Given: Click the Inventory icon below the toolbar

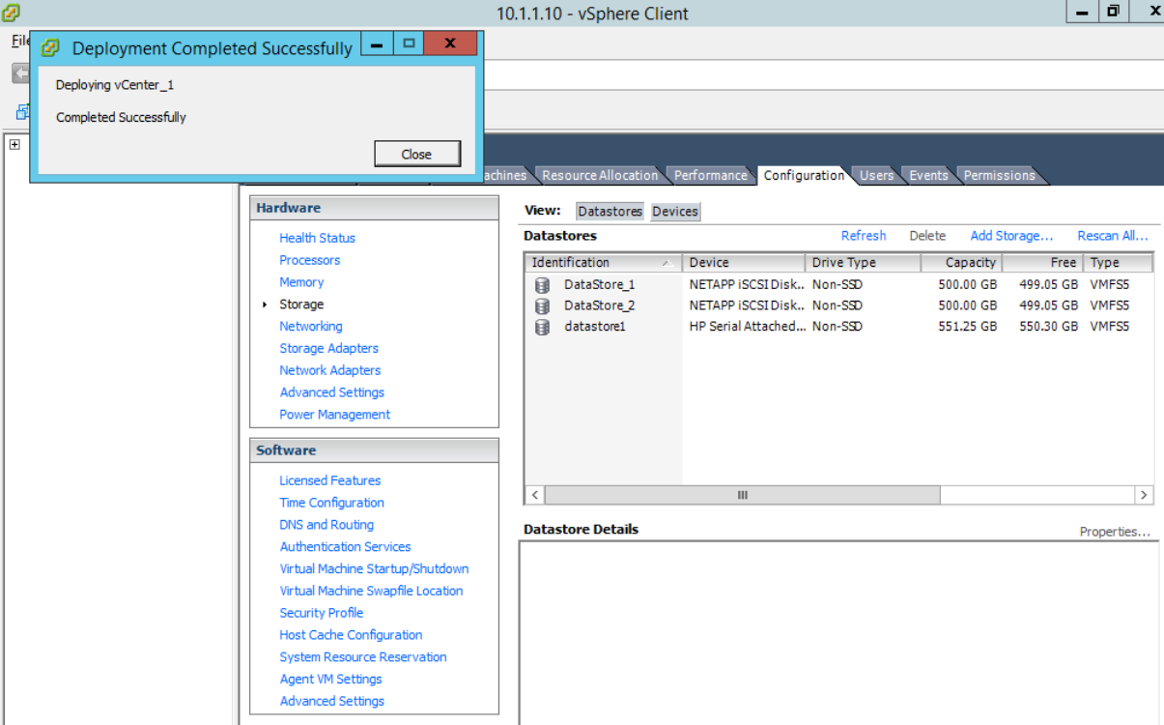Looking at the screenshot, I should click(21, 111).
